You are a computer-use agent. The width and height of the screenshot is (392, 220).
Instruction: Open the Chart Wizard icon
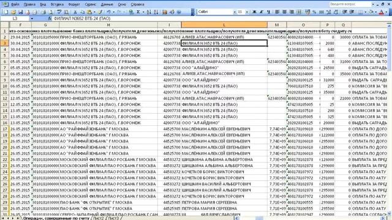click(x=165, y=12)
